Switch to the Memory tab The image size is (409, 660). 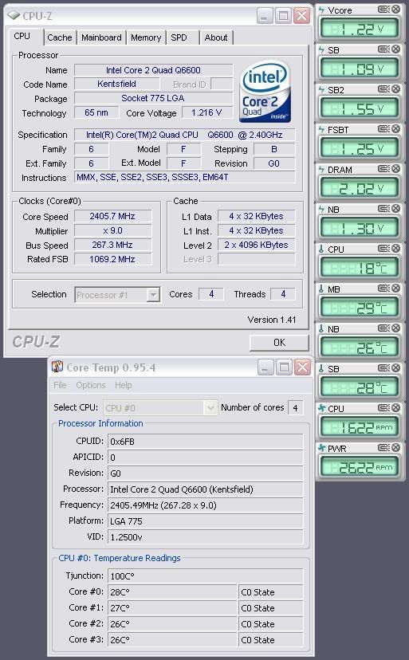(146, 37)
